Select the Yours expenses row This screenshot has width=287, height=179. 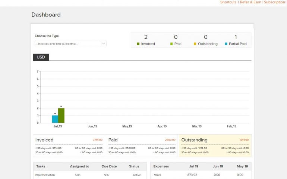click(158, 175)
